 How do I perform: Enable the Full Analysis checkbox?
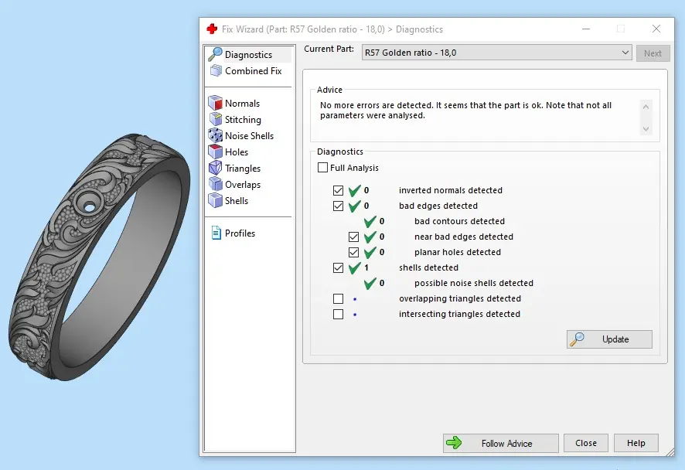tap(323, 167)
